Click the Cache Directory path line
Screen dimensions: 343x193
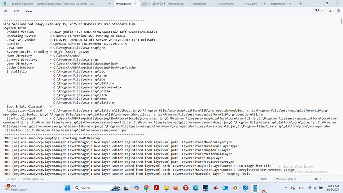[x=71, y=67]
